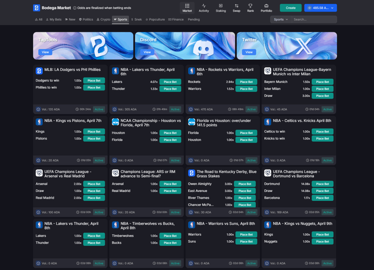Click info icon next to Vol.: 470 ADA
The height and width of the screenshot is (270, 374).
(x=191, y=109)
